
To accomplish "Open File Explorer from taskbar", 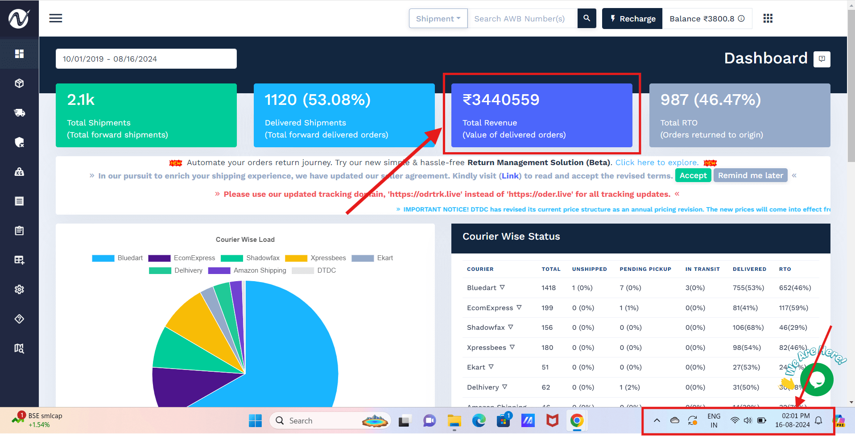I will coord(454,421).
